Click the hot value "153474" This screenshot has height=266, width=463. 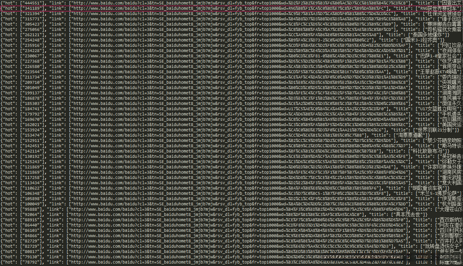pyautogui.click(x=33, y=135)
